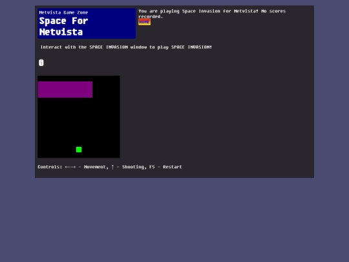Click the HOME button
349x262 pixels.
(x=144, y=22)
